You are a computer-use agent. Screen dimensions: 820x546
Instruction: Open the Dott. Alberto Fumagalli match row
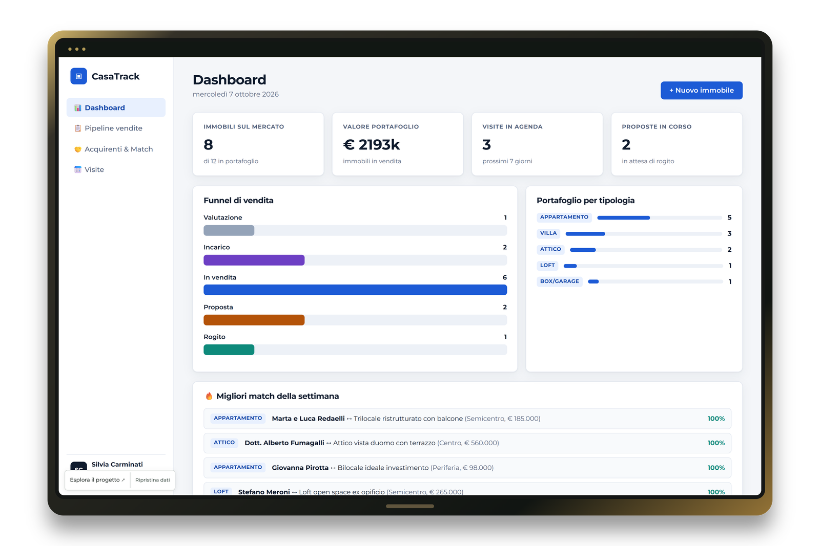(x=467, y=443)
